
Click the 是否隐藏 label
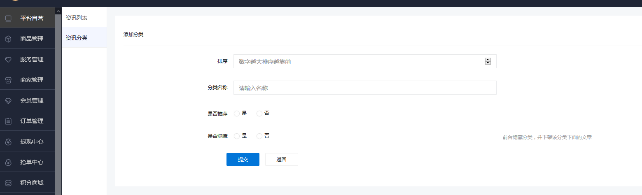tap(218, 136)
